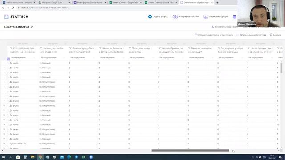Open Zoom from the taskbar
Viewport: 285px width, 160px height.
(x=91, y=157)
